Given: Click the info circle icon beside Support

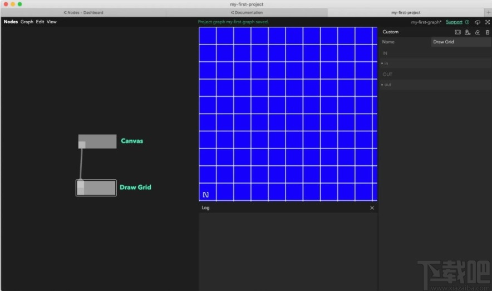Looking at the screenshot, I should pyautogui.click(x=467, y=22).
